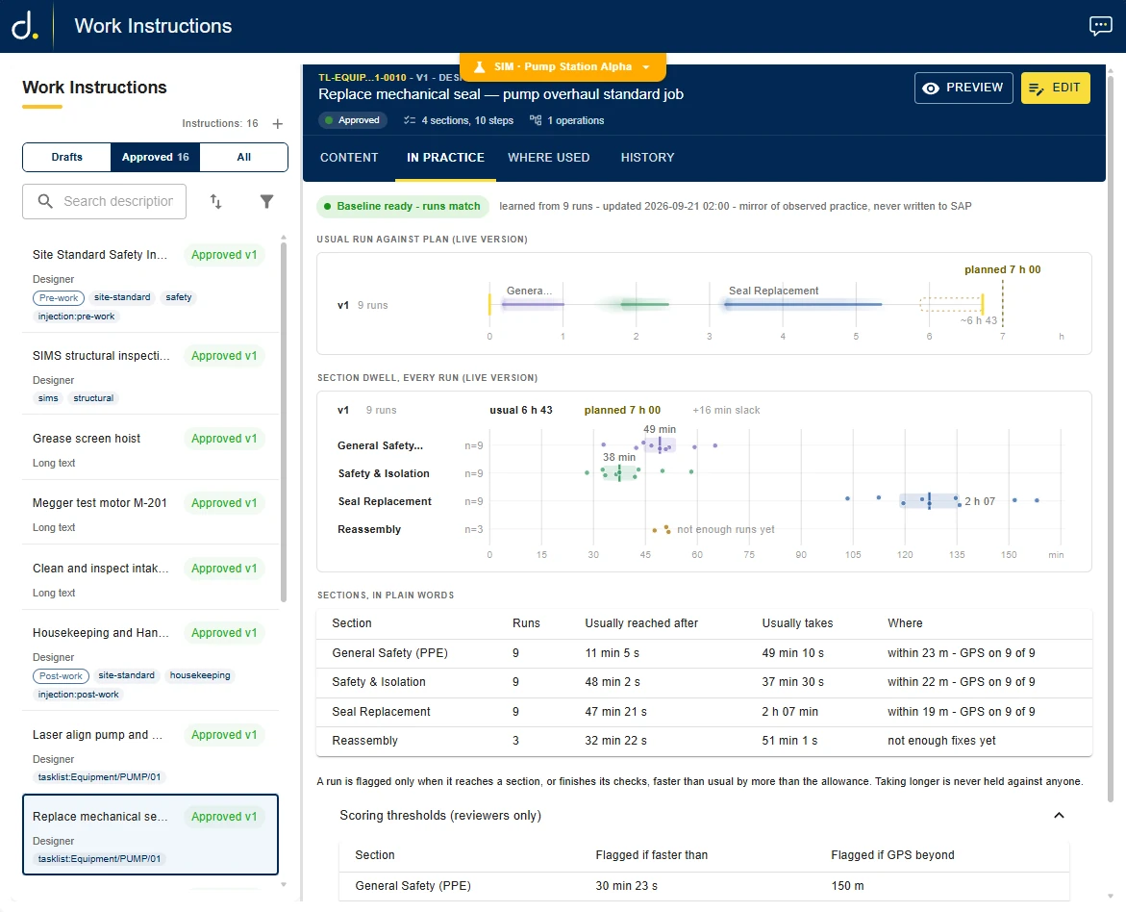This screenshot has height=912, width=1126.
Task: Click '+16 min slack' label
Action: tap(726, 411)
